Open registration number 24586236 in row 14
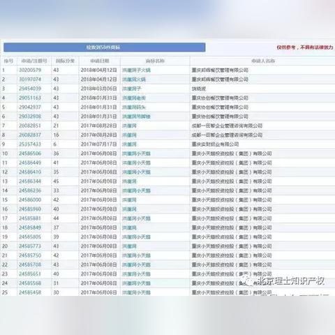 coord(30,191)
